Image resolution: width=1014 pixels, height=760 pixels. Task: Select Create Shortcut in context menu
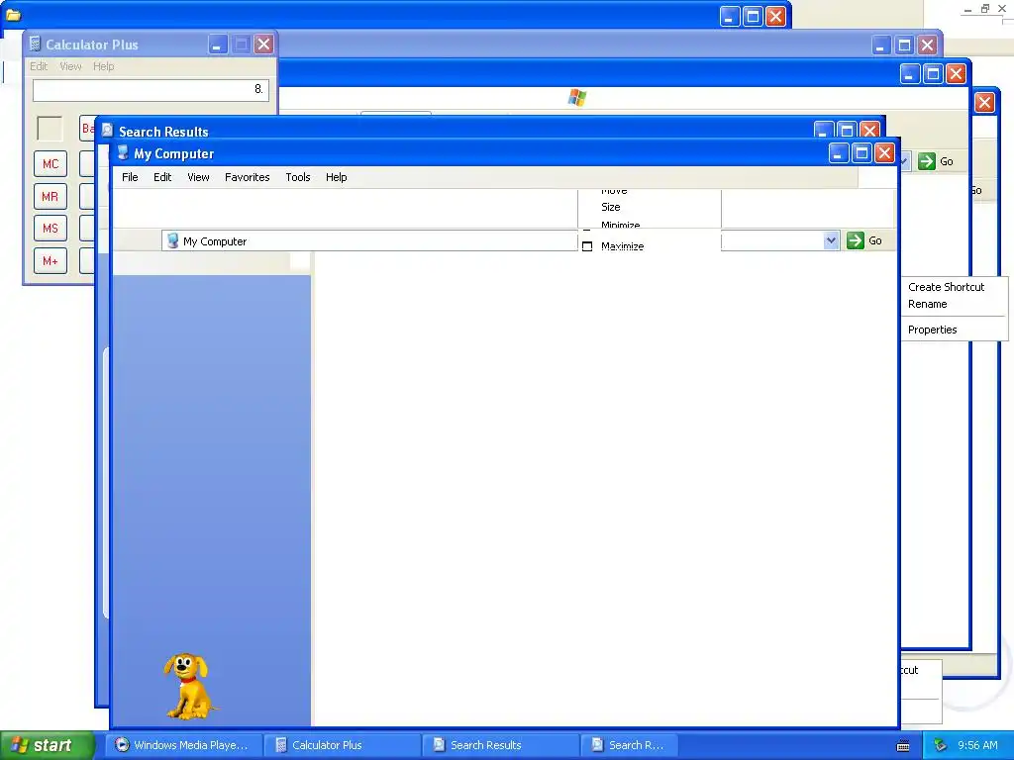coord(946,287)
